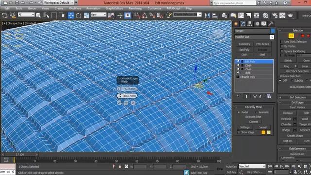Click the yellow object color swatch
Viewport: 311px width, 175px height.
(263, 132)
